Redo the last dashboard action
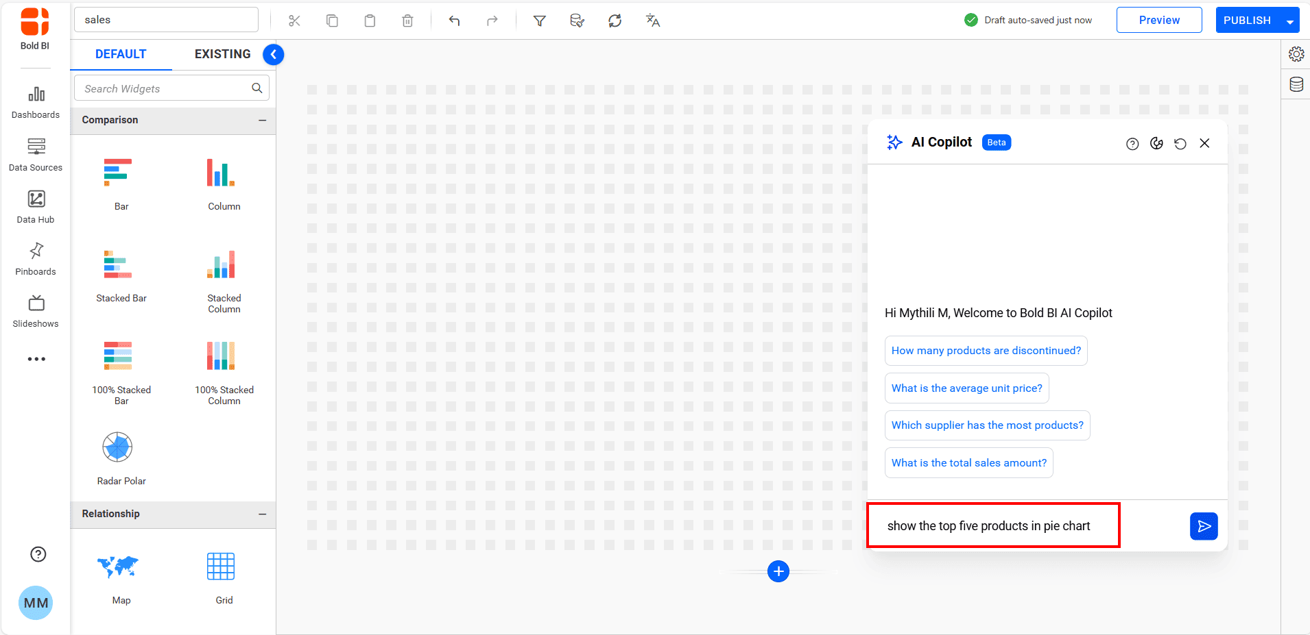1310x635 pixels. (x=492, y=21)
